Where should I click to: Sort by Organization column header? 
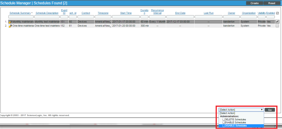coord(249,13)
